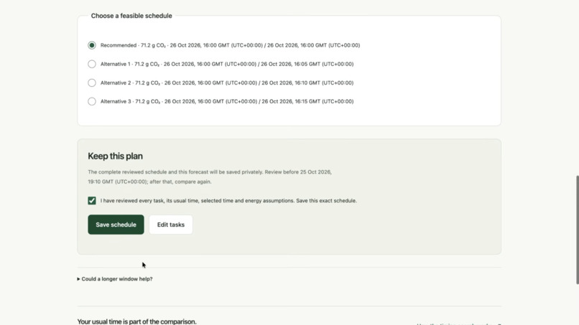Open Edit tasks
The width and height of the screenshot is (579, 325).
tap(171, 225)
